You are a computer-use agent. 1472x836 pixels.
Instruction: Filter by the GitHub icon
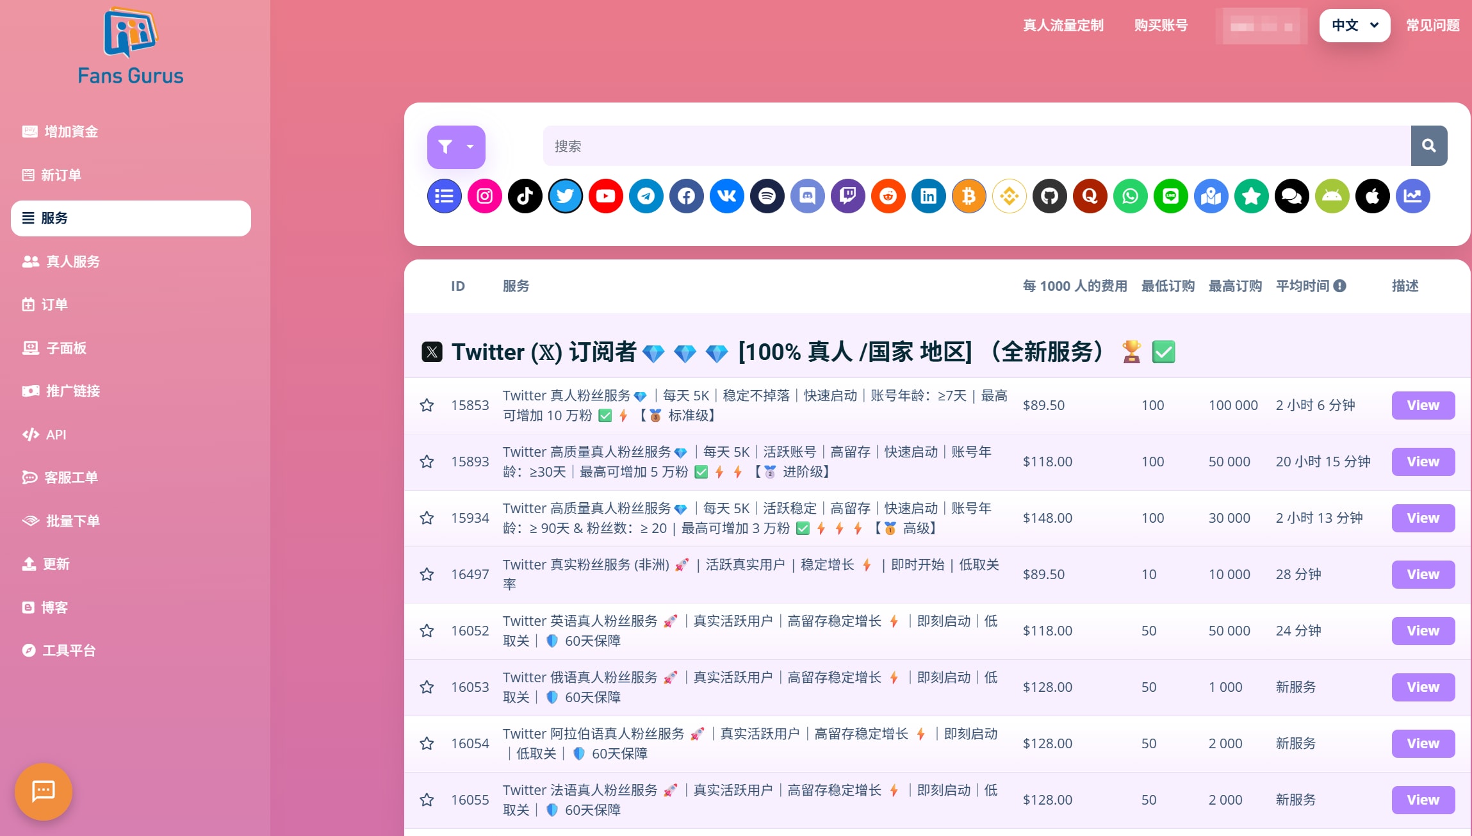[1049, 196]
